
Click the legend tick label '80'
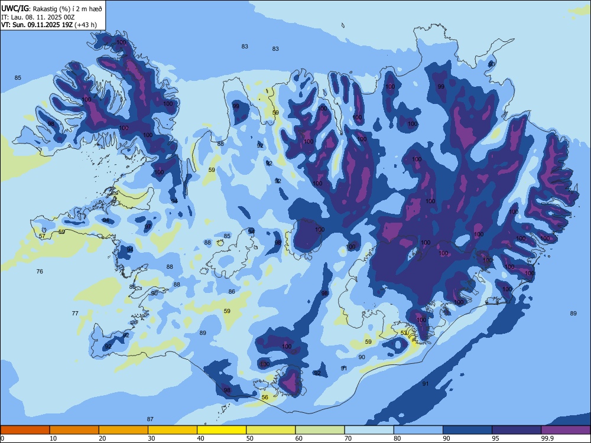tap(397, 438)
